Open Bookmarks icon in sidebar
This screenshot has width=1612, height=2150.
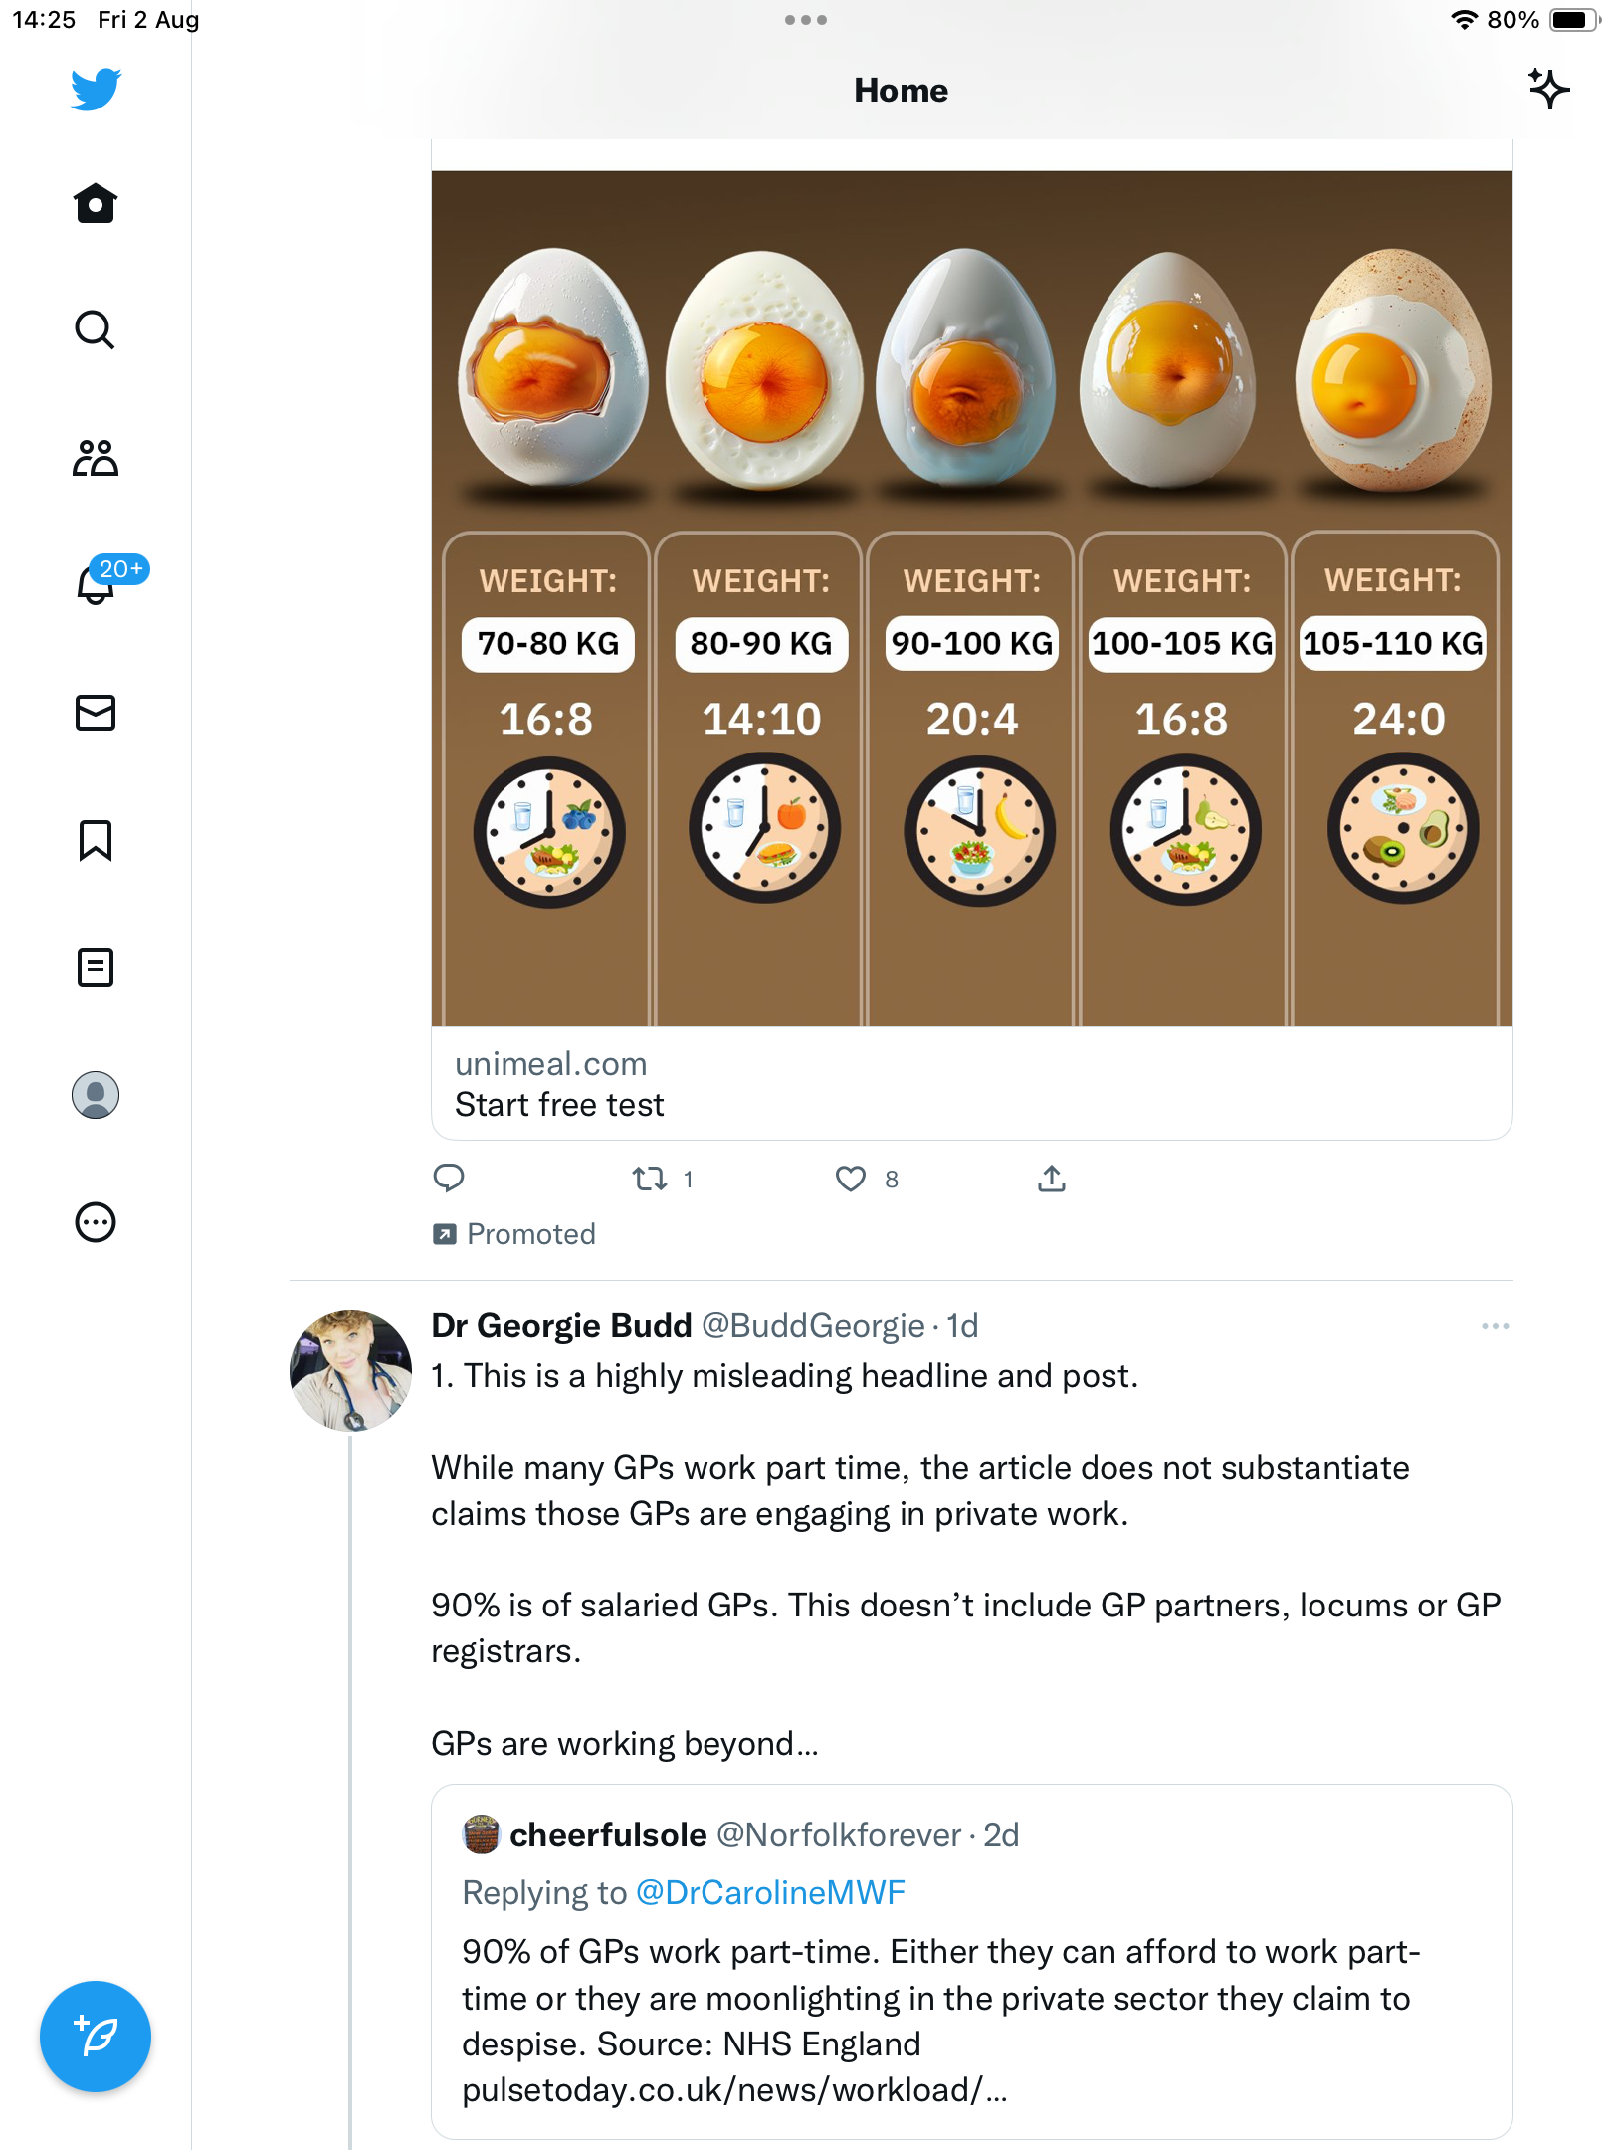96,840
